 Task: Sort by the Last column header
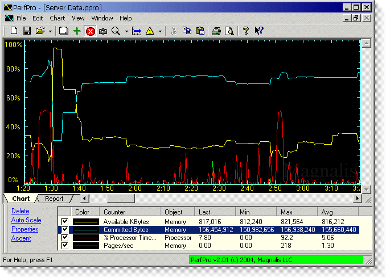215,212
